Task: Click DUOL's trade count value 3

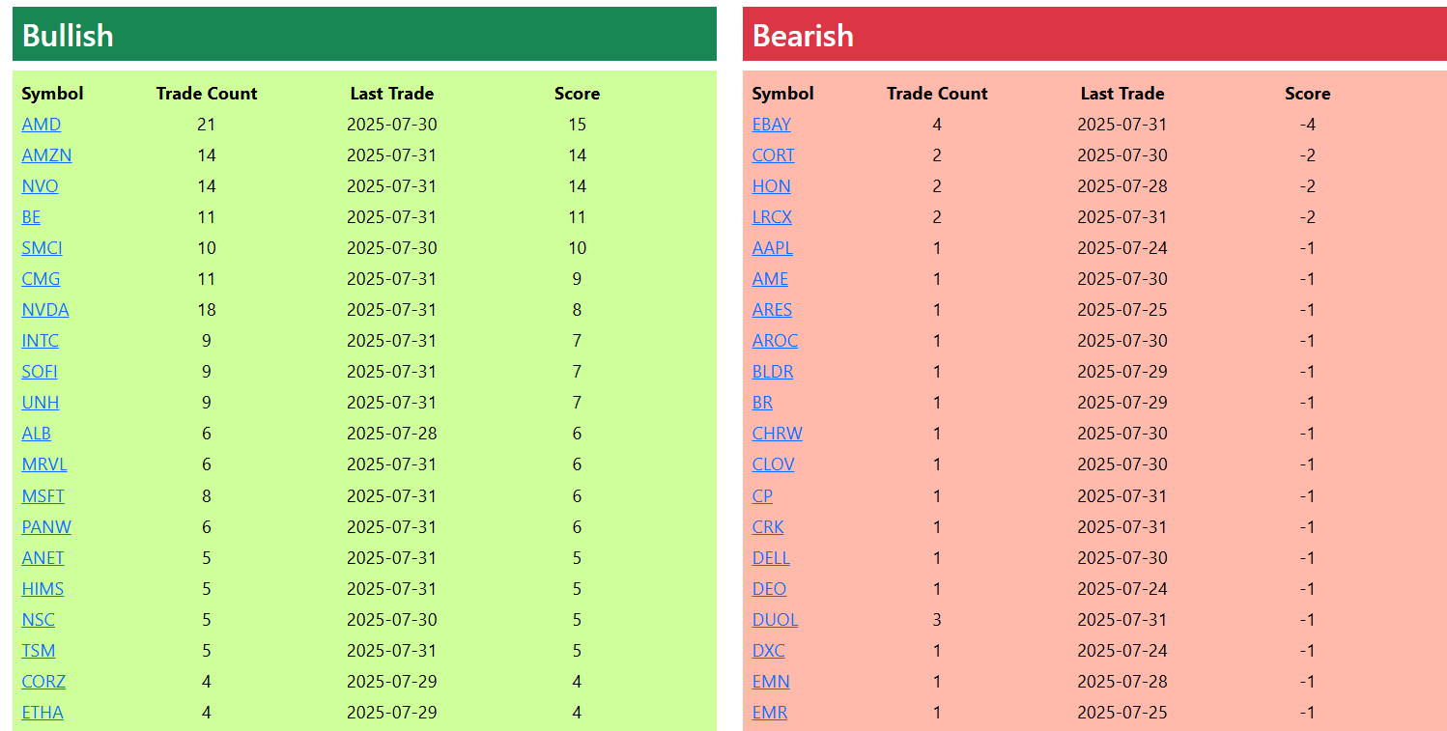Action: 937,620
